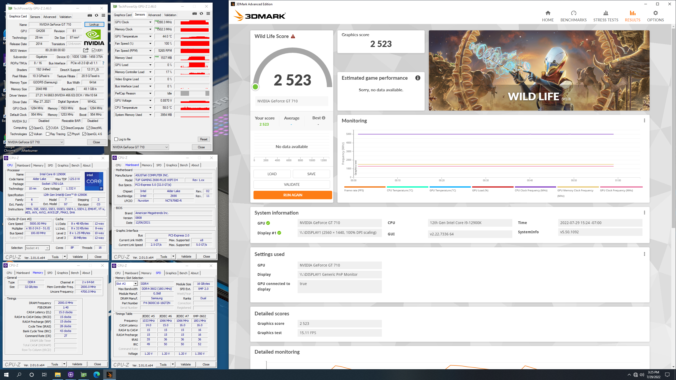Click refresh icon in GPU-Z Sensors window
This screenshot has width=676, height=380.
point(201,14)
